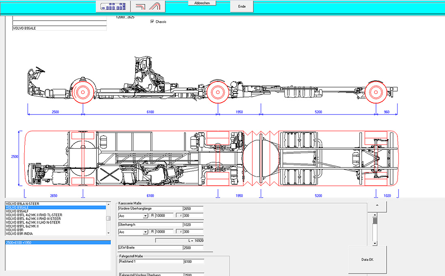Image resolution: width=445 pixels, height=276 pixels.
Task: Select the 2500+6100 +1950 variant row
Action: click(58, 243)
